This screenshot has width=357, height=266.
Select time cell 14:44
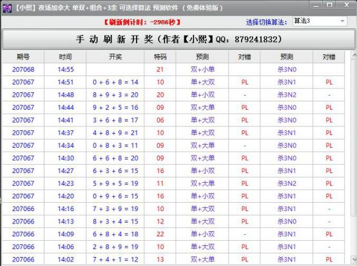(66, 107)
